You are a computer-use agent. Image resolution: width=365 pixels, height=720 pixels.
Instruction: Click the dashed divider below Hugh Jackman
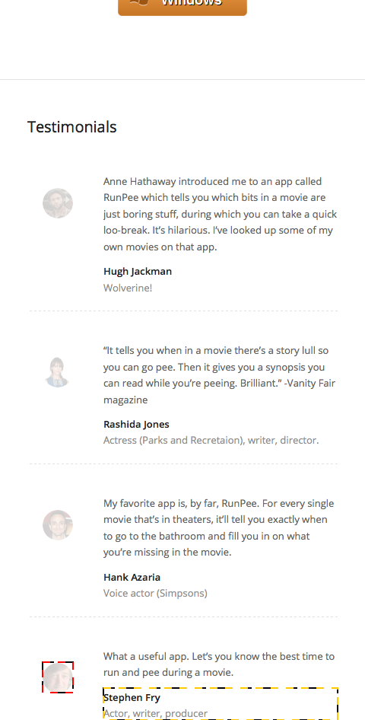pyautogui.click(x=183, y=311)
